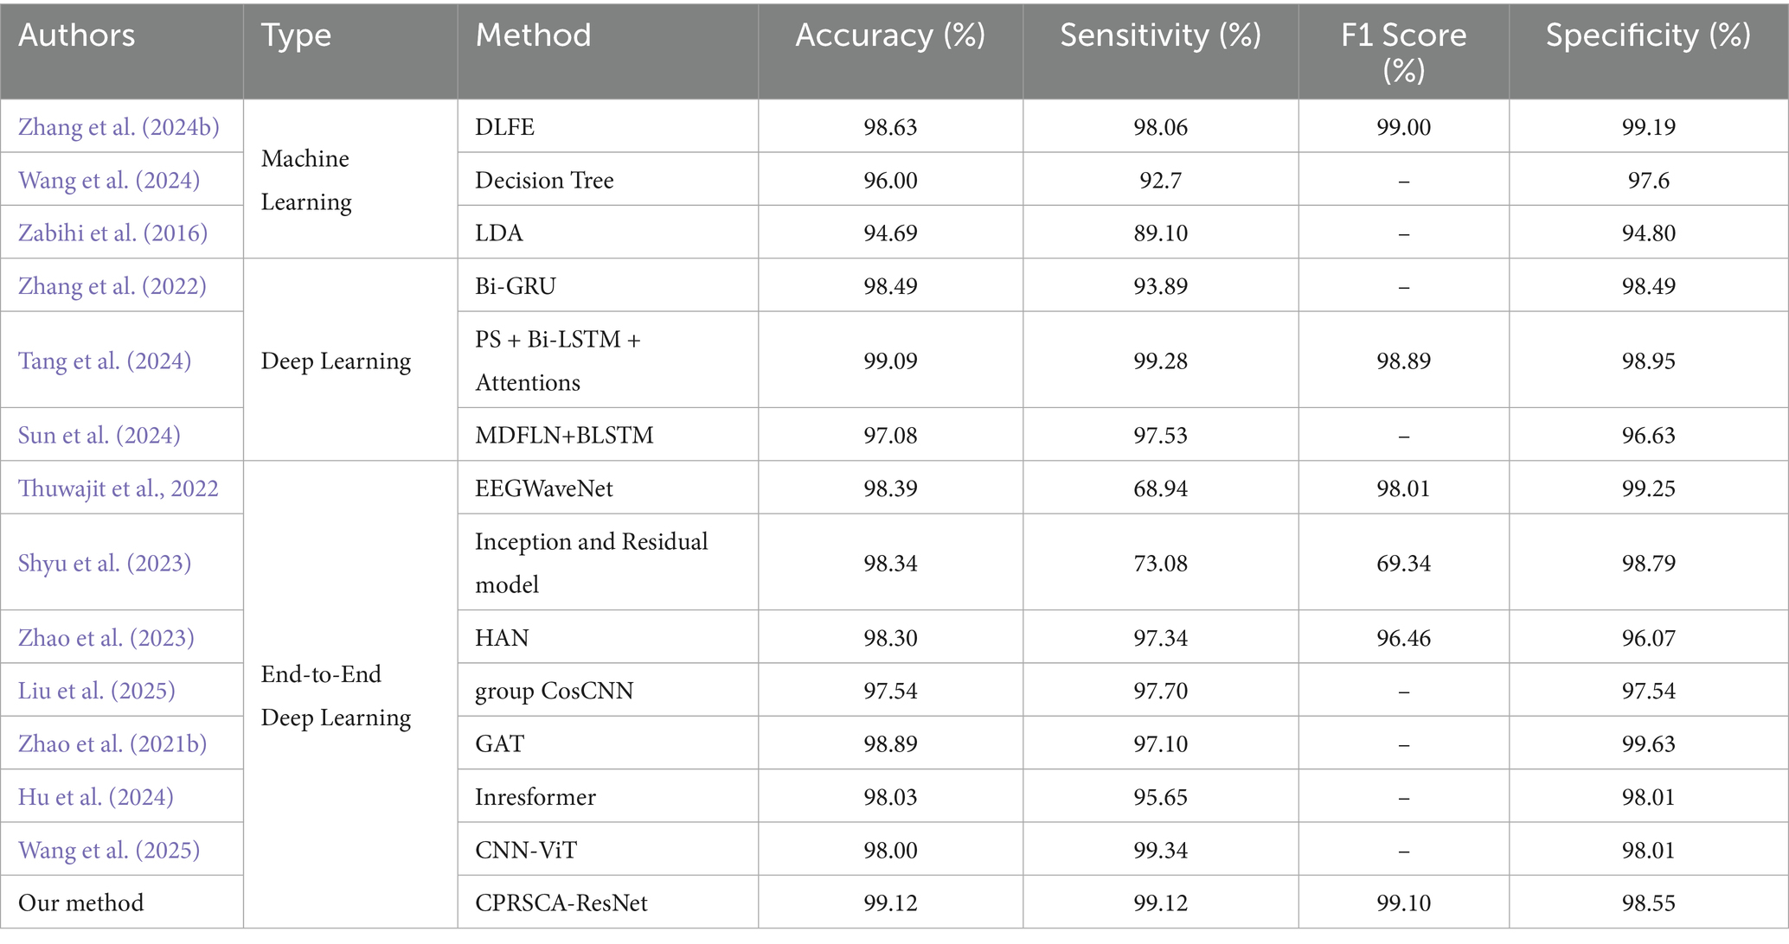Open the Tang et al. (2024) reference

tap(105, 360)
